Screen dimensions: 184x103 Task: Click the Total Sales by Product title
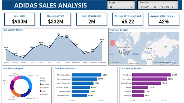pyautogui.click(x=65, y=69)
